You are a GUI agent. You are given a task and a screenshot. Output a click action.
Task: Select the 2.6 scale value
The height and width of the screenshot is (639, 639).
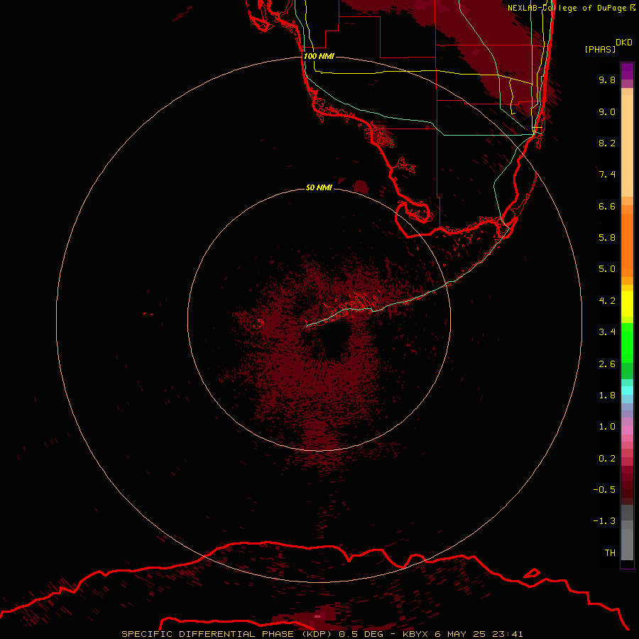[x=607, y=364]
